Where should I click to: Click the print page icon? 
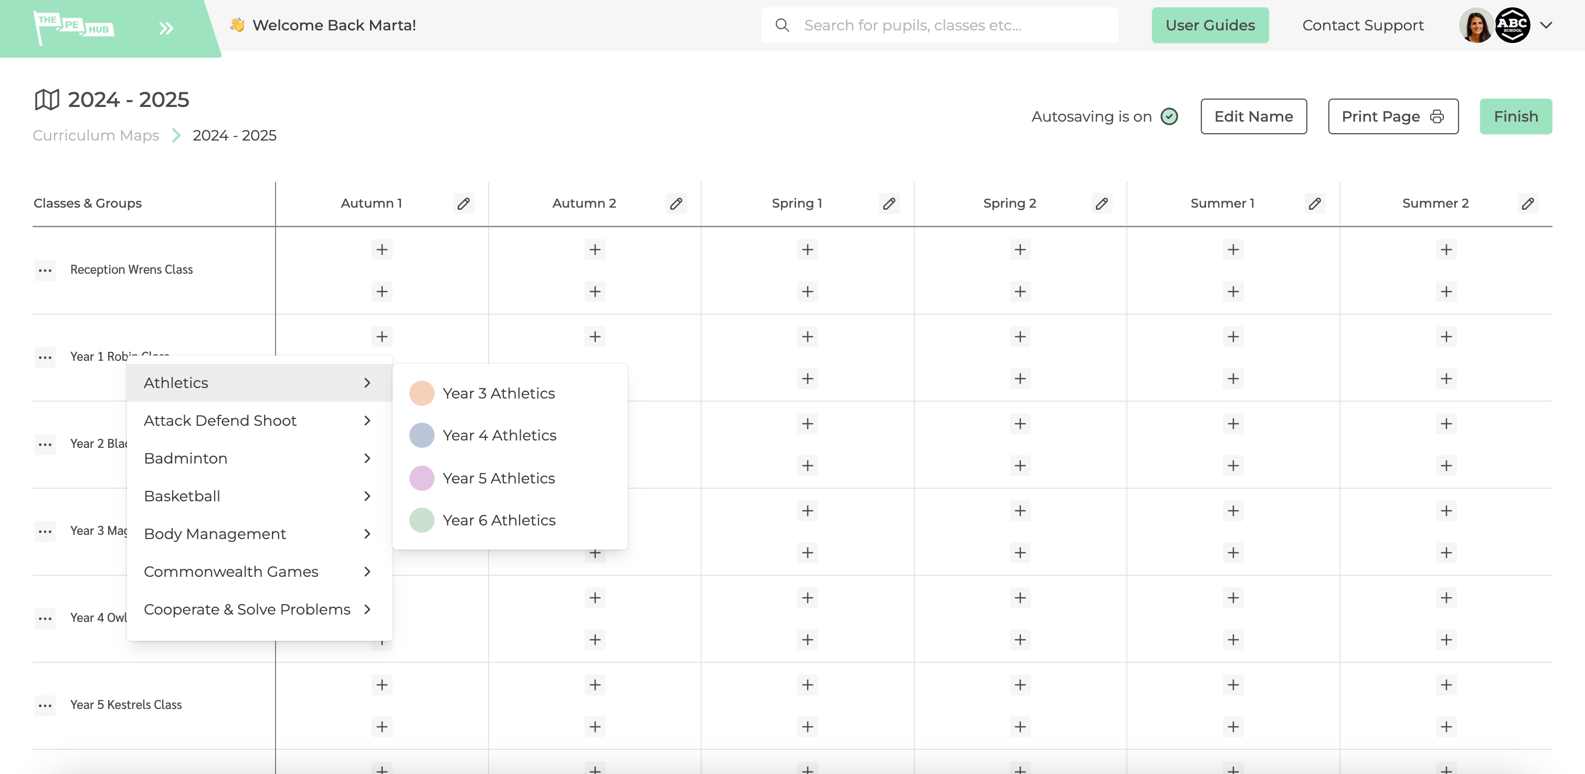[1436, 116]
